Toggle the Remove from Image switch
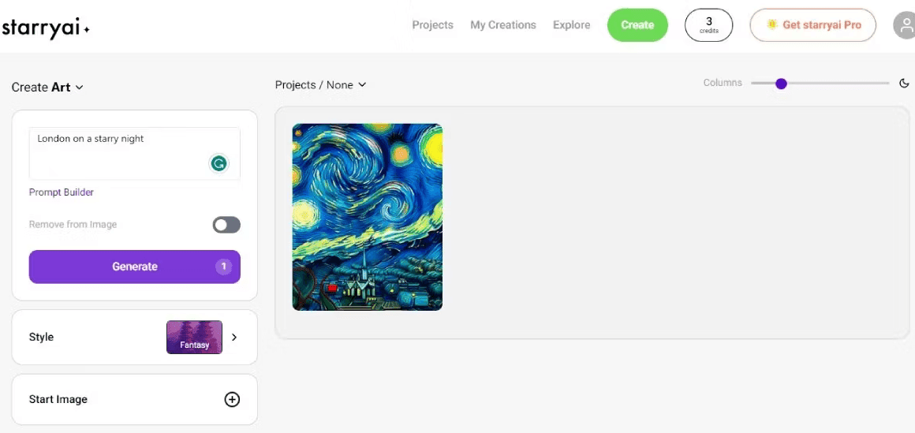 (226, 225)
